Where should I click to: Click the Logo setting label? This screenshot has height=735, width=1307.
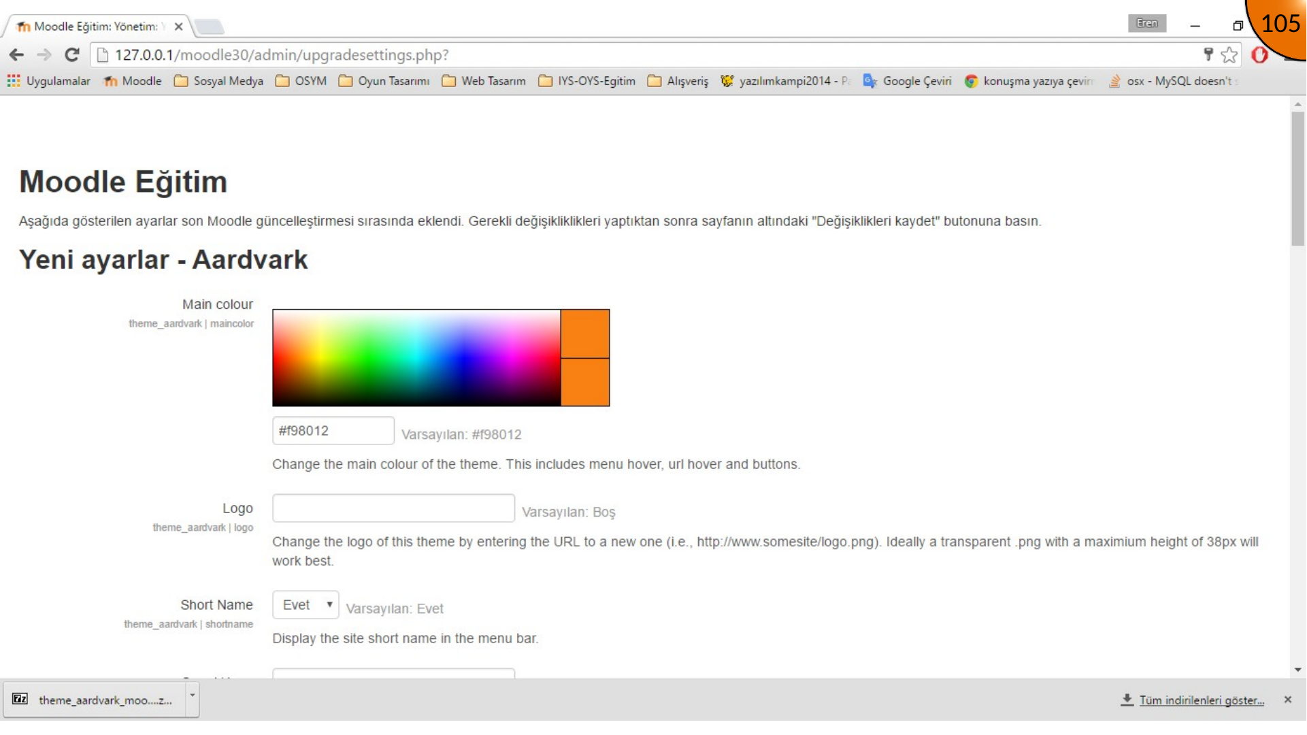[x=237, y=508]
